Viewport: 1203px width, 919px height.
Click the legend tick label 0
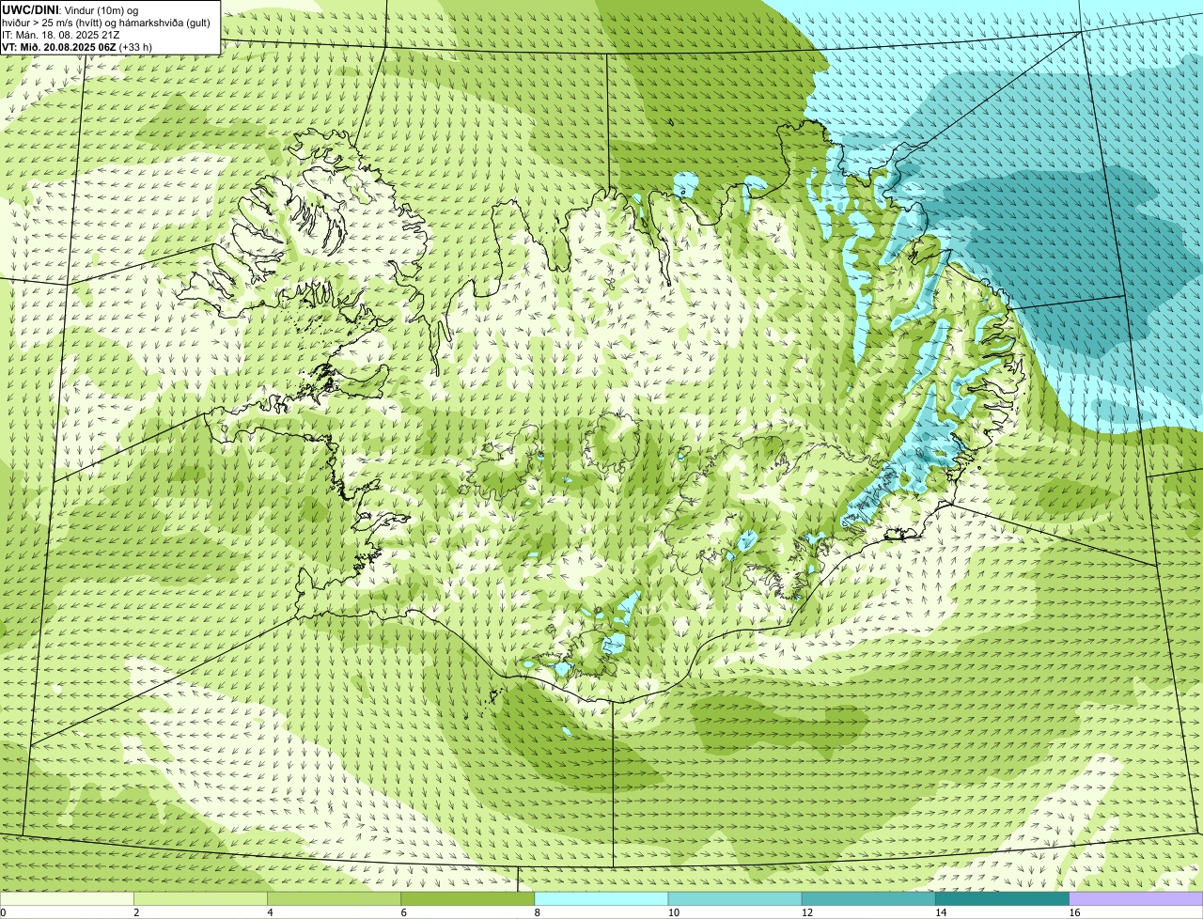click(x=3, y=912)
